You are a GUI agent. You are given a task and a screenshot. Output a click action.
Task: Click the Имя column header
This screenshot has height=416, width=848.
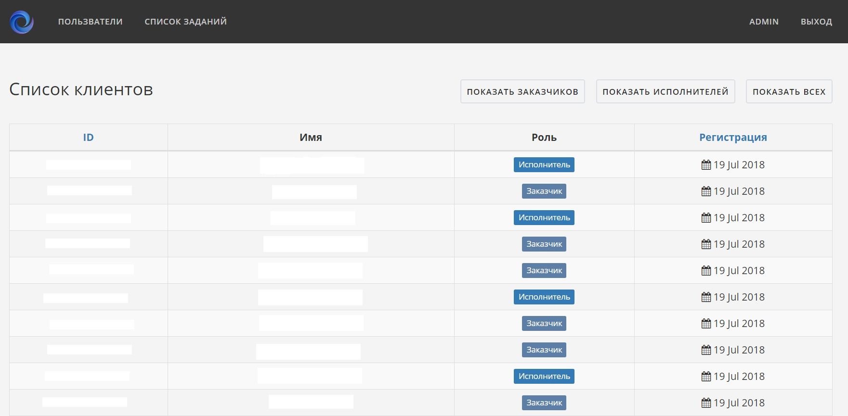pyautogui.click(x=311, y=138)
